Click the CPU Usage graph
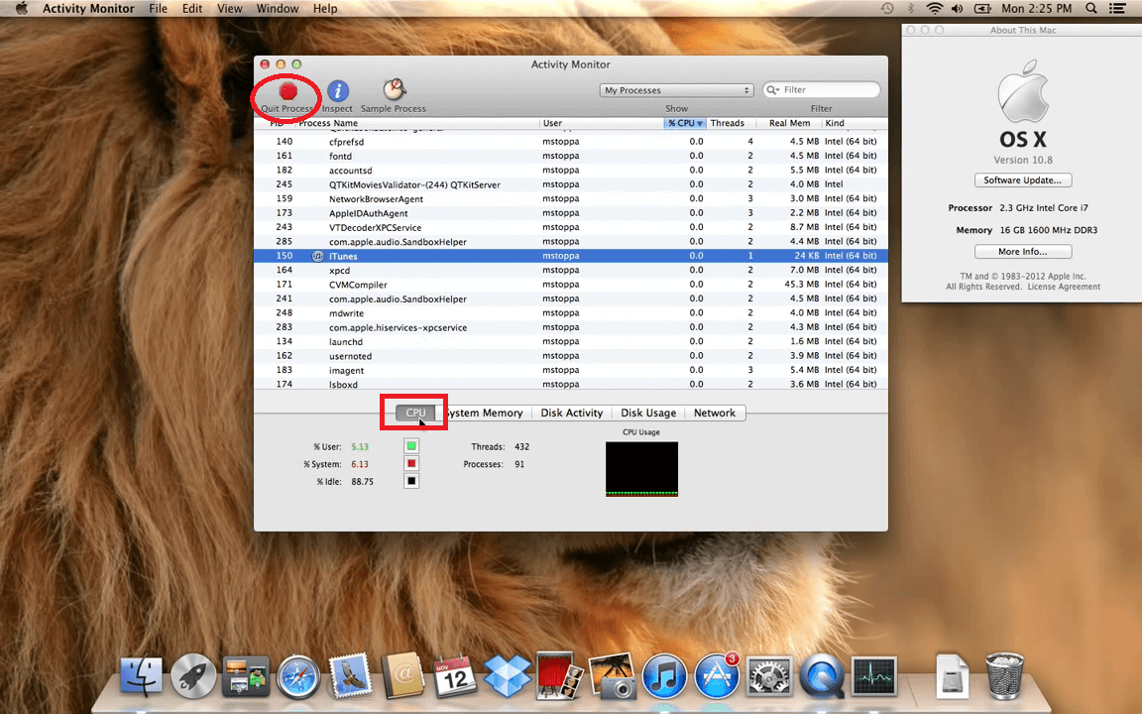The image size is (1142, 714). [x=641, y=469]
